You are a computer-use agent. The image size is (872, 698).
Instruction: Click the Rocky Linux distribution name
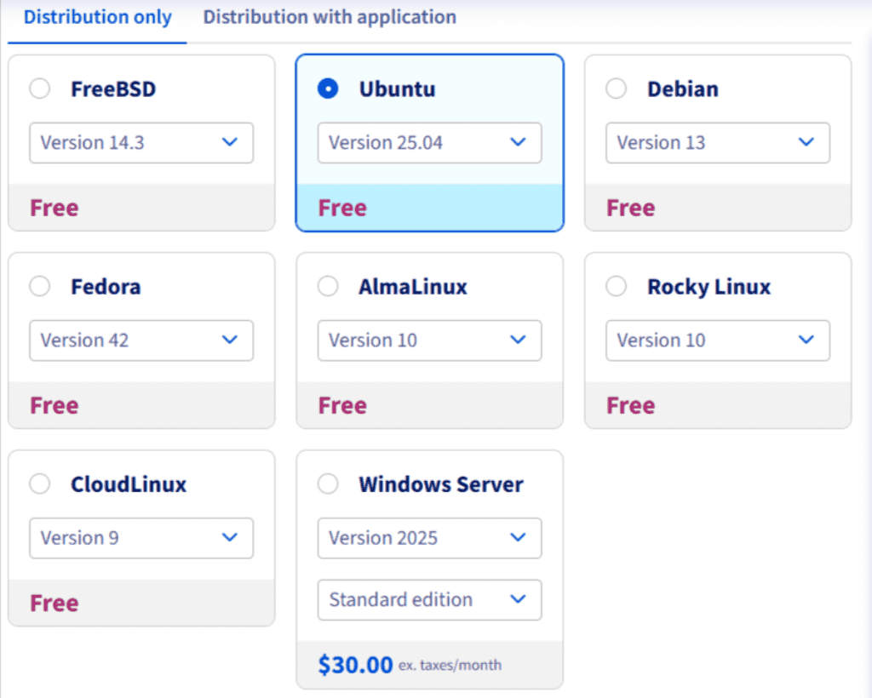click(x=709, y=287)
